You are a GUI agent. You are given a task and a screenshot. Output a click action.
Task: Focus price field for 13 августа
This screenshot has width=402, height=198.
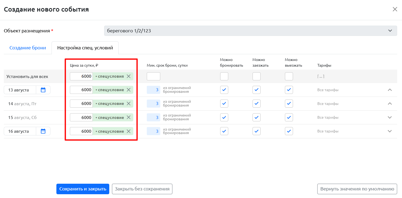click(x=81, y=90)
